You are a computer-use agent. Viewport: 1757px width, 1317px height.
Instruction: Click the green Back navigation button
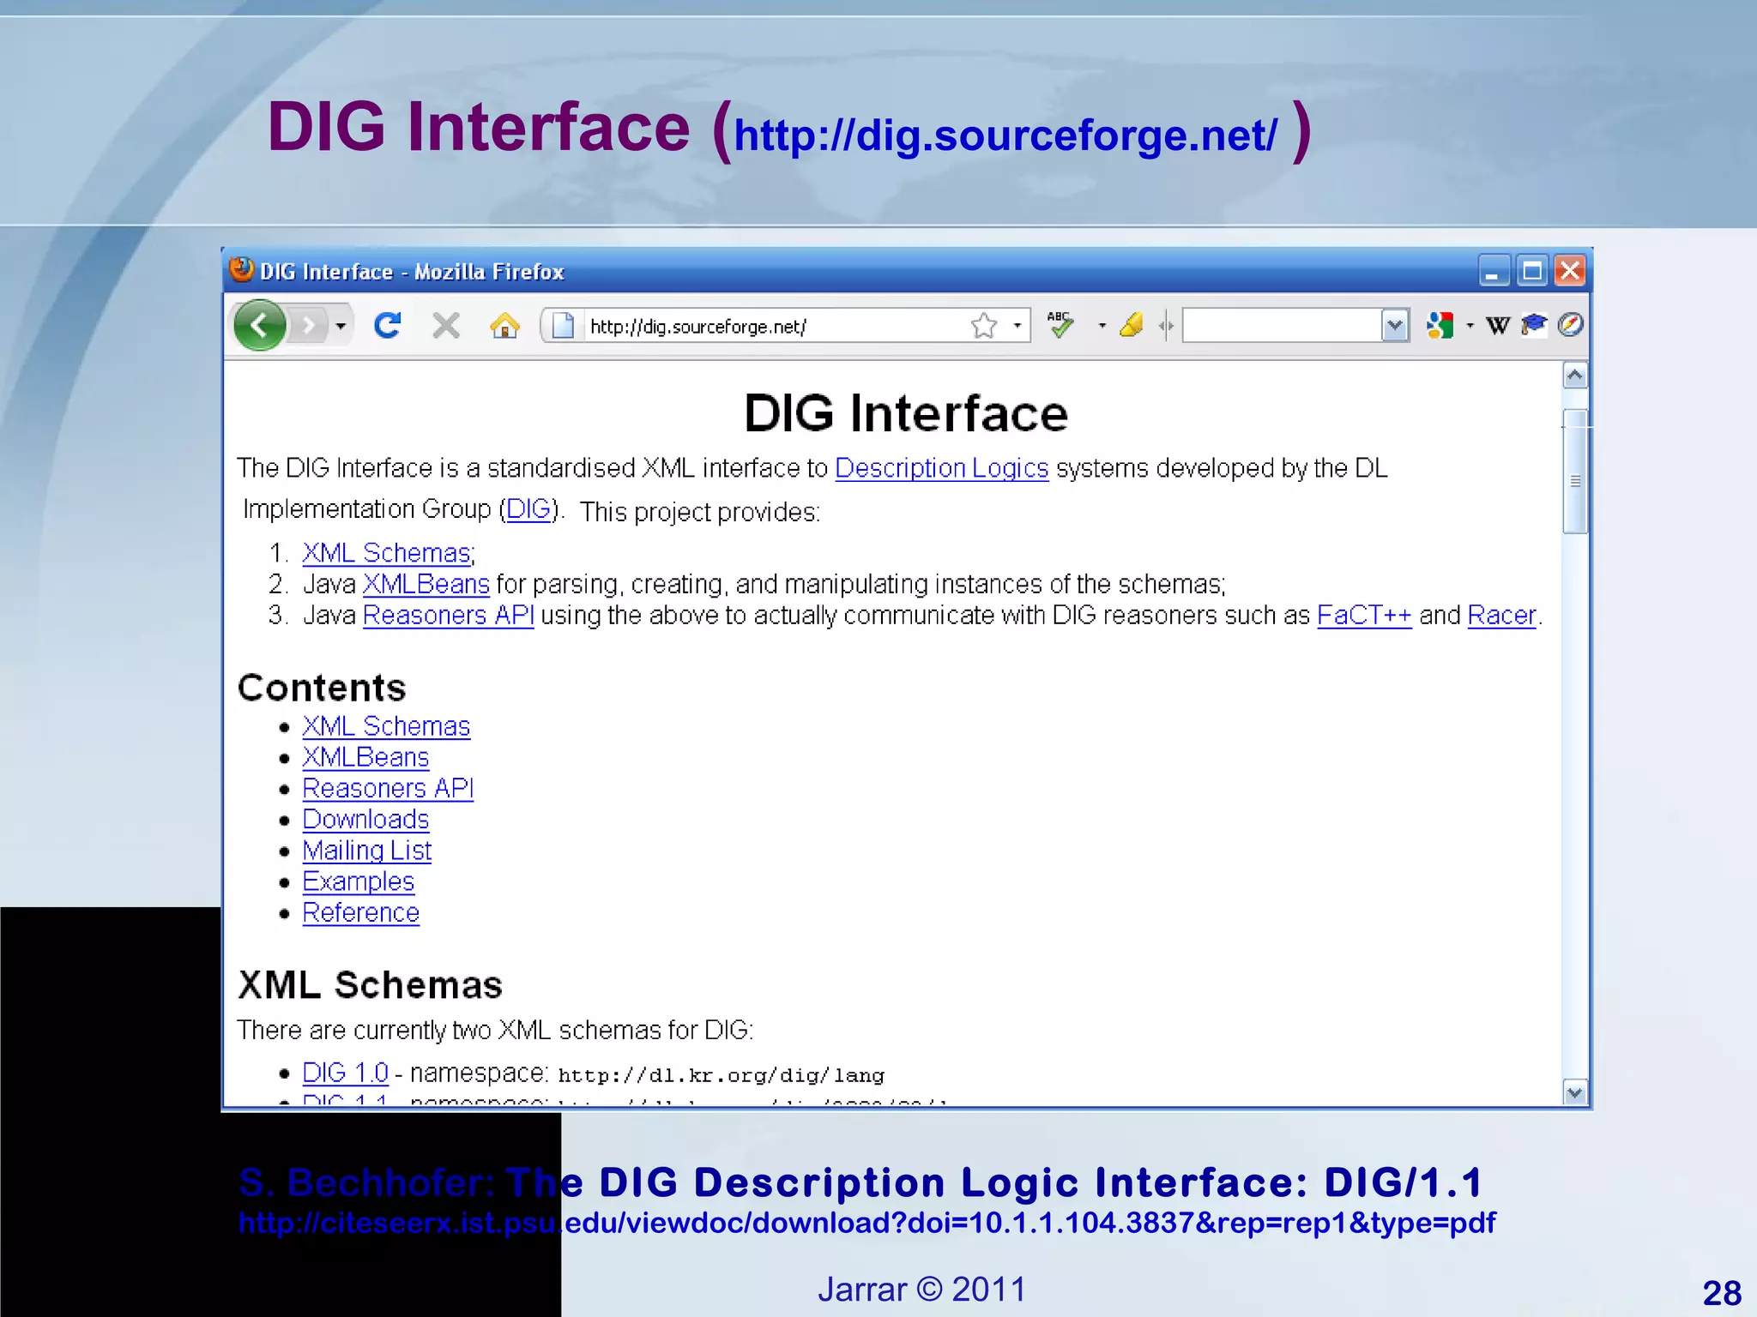tap(259, 326)
